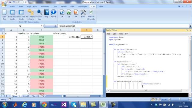This screenshot has height=108, width=192.
Task: Click the New Doc ribbon icon
Action: 4,15
